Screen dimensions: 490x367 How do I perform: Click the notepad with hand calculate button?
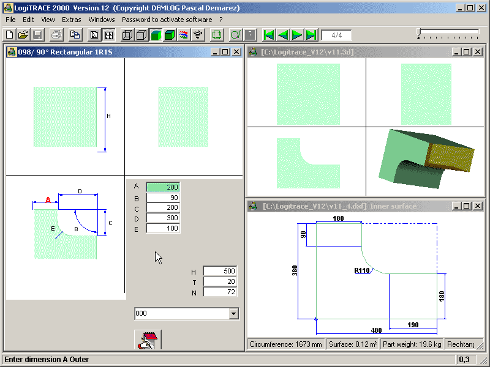point(148,340)
